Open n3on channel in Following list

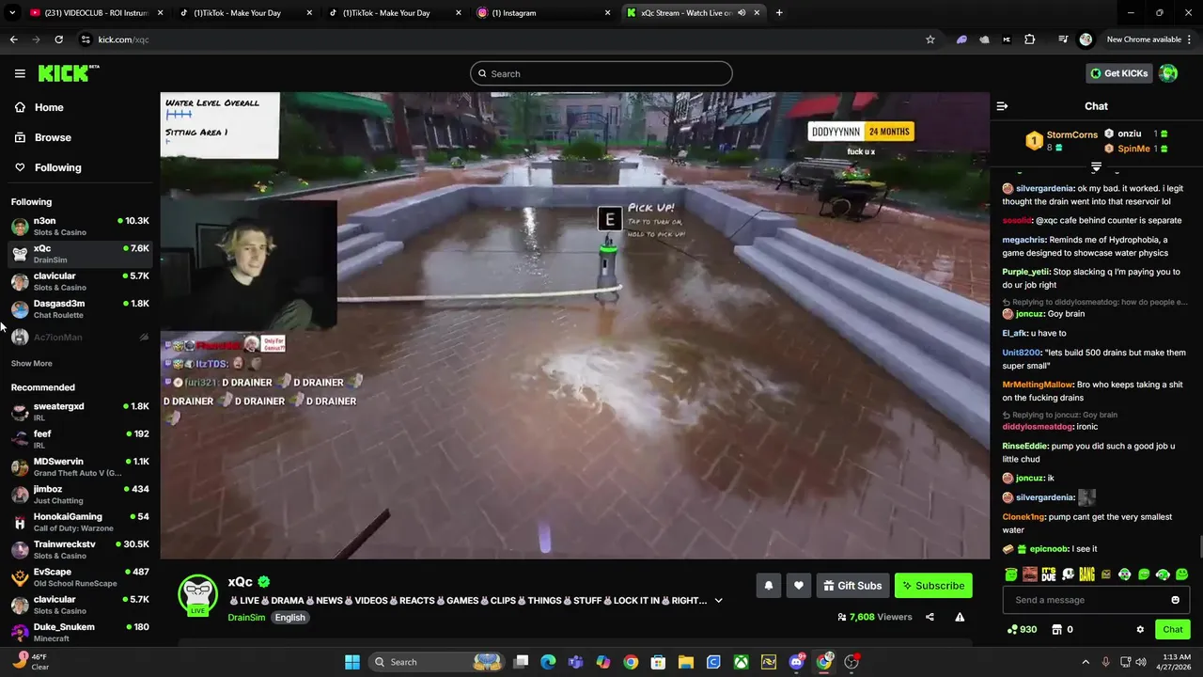(x=80, y=227)
